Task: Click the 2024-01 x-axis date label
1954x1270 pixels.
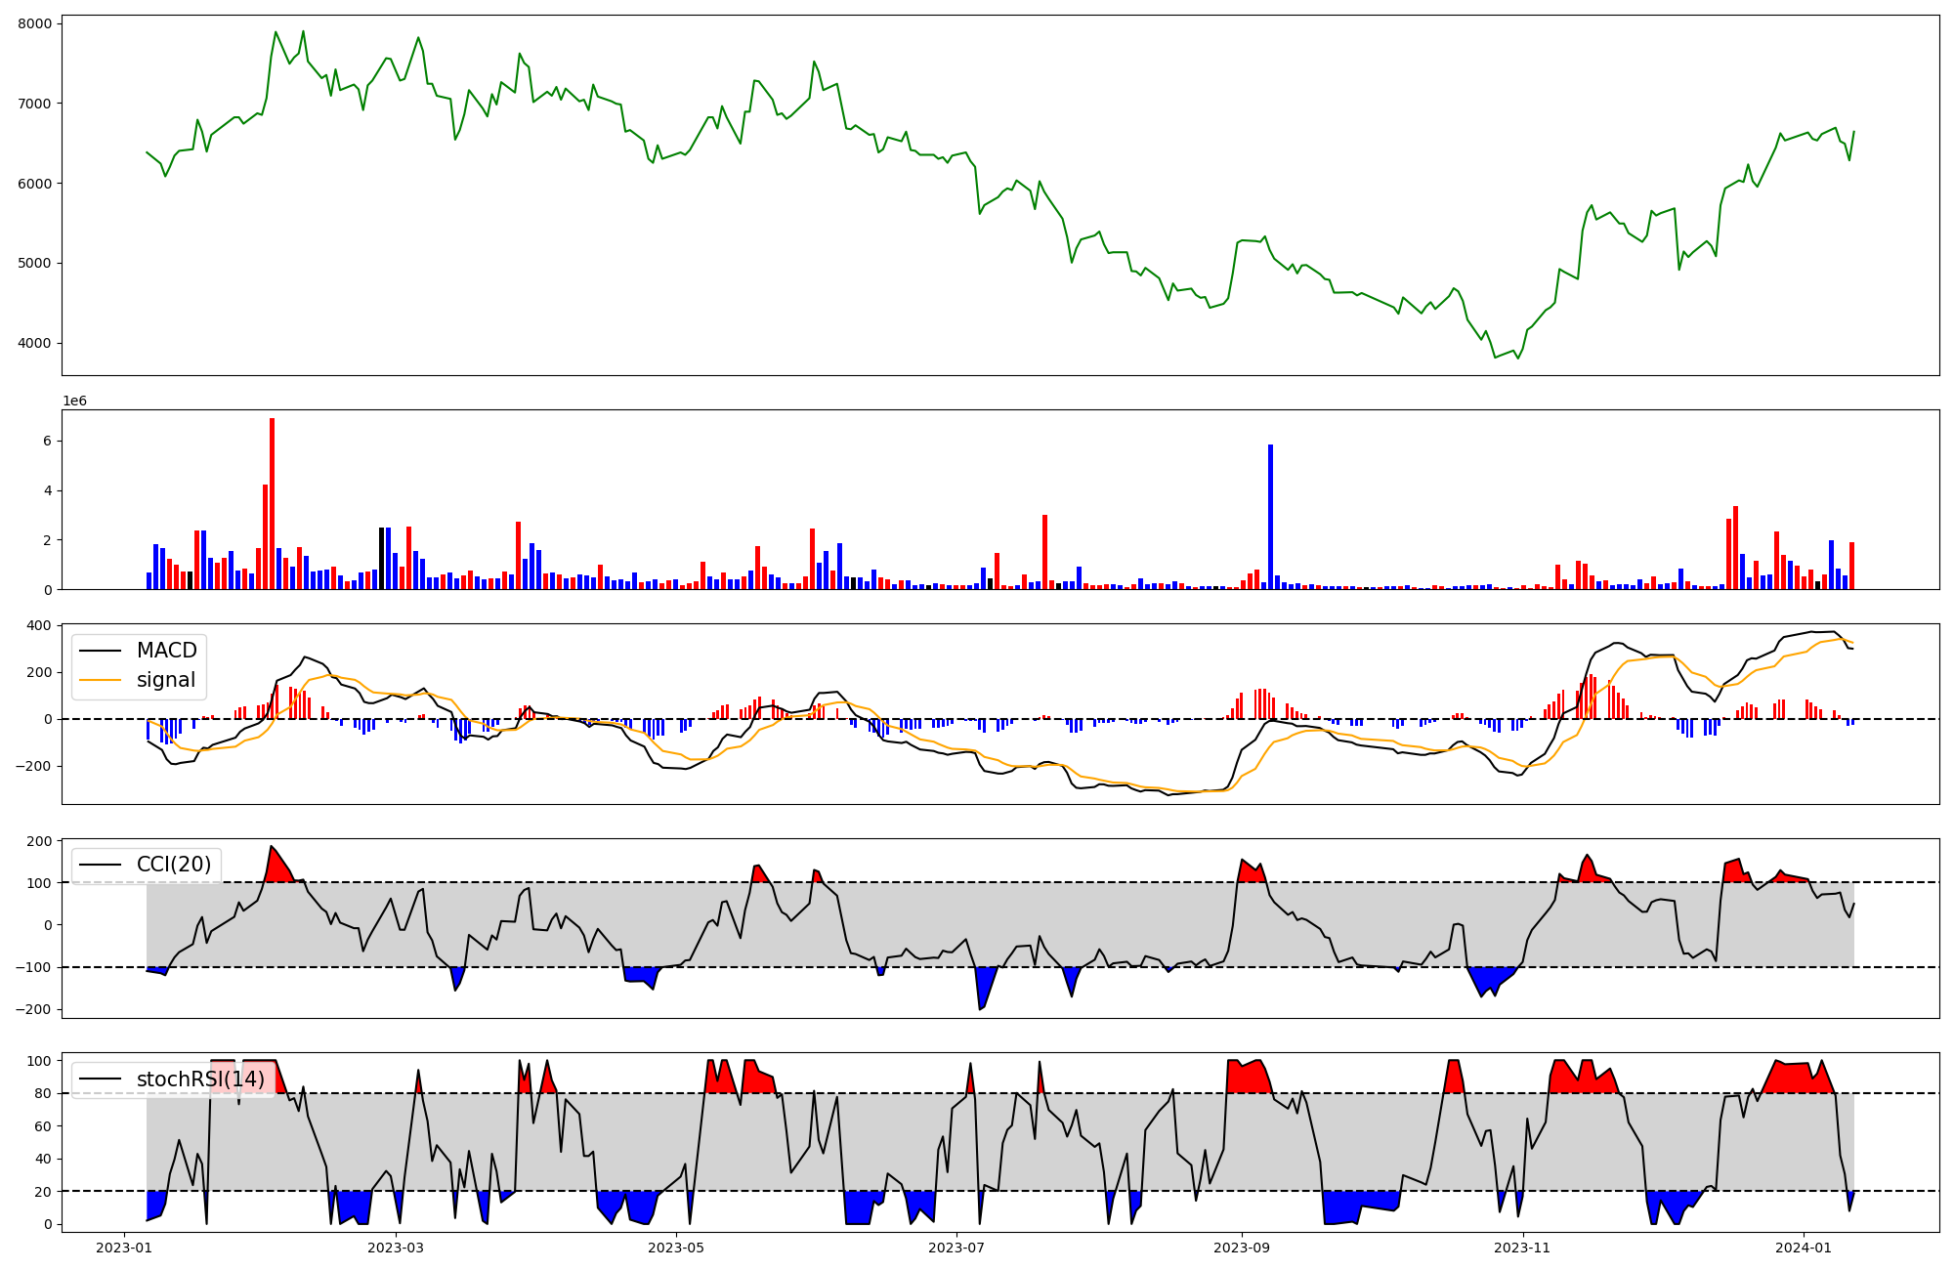Action: pyautogui.click(x=1803, y=1248)
